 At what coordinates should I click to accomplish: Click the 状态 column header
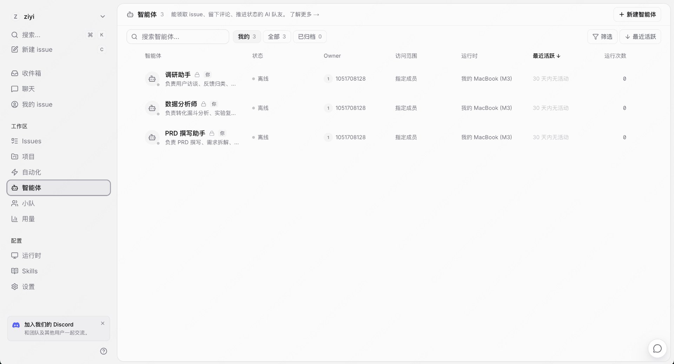coord(257,56)
